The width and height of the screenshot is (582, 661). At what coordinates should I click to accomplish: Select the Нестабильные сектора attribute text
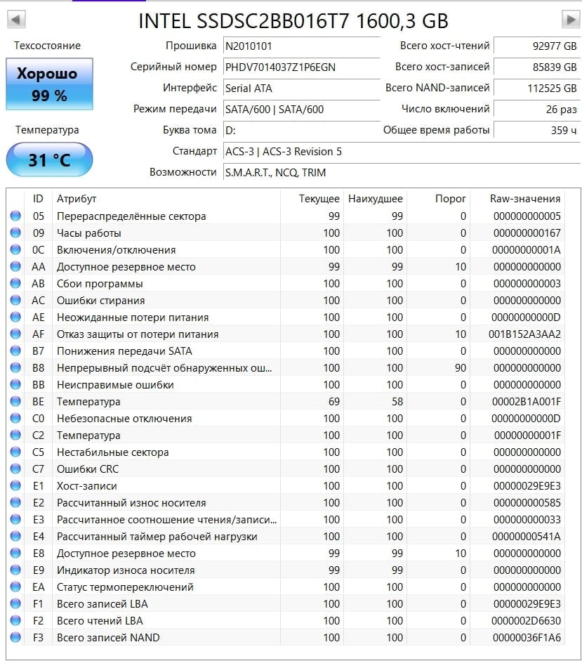[112, 452]
